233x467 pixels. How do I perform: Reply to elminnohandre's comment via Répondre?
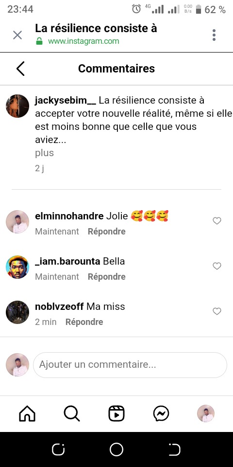pos(107,232)
